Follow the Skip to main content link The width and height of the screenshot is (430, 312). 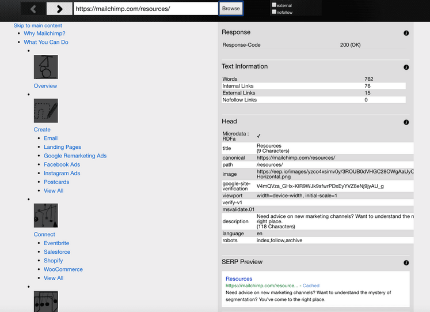pyautogui.click(x=38, y=25)
